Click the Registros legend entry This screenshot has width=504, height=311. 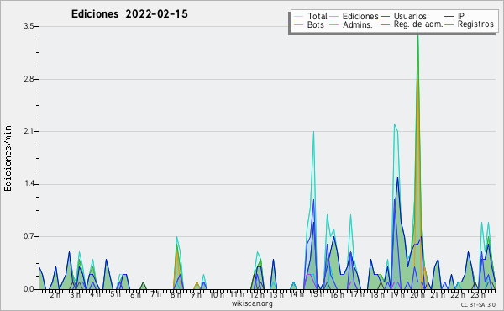(475, 24)
